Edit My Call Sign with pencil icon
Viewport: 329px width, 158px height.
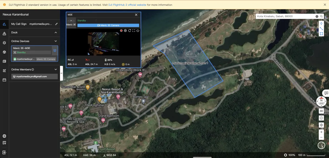(56, 24)
